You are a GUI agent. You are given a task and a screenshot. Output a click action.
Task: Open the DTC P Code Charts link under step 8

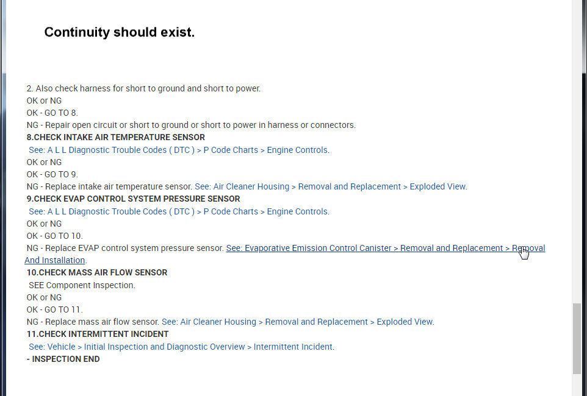[x=179, y=150]
